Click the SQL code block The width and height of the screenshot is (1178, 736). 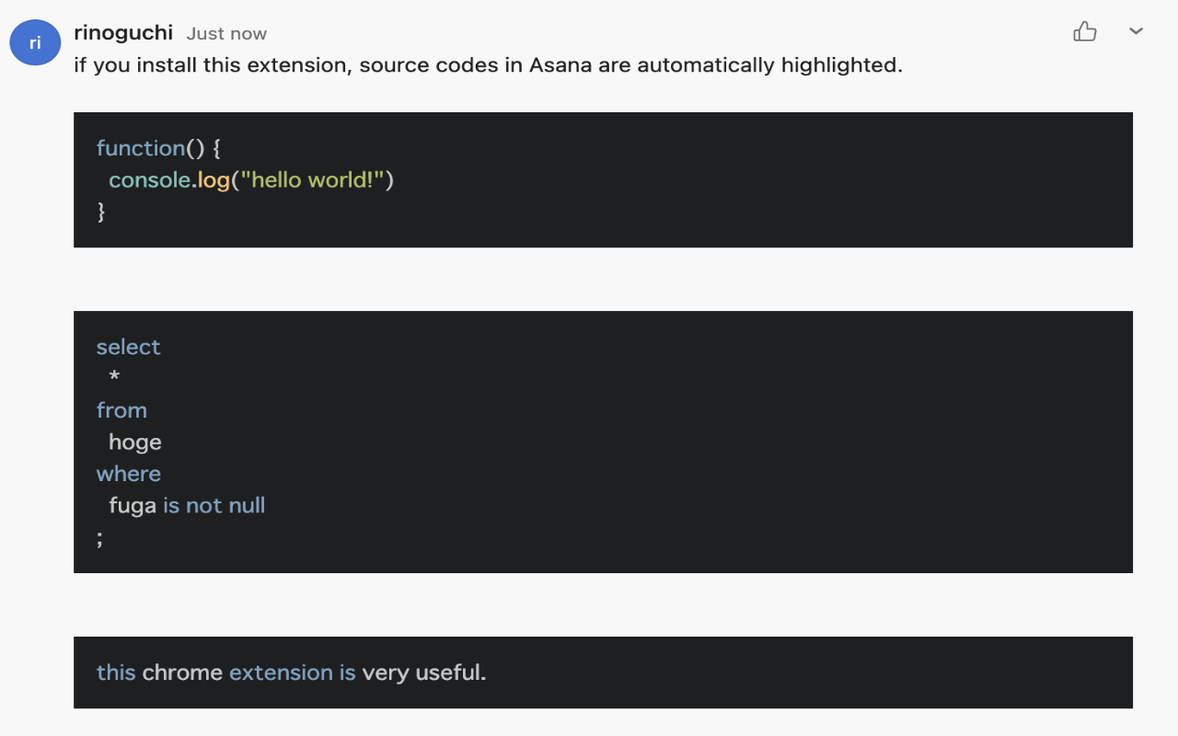pyautogui.click(x=603, y=442)
